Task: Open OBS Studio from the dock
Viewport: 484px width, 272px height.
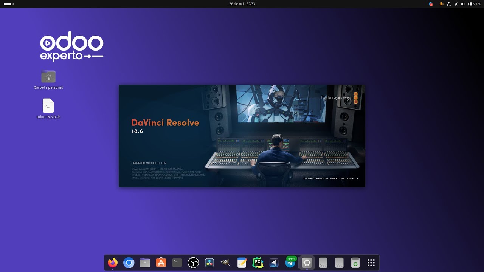Action: tap(193, 263)
